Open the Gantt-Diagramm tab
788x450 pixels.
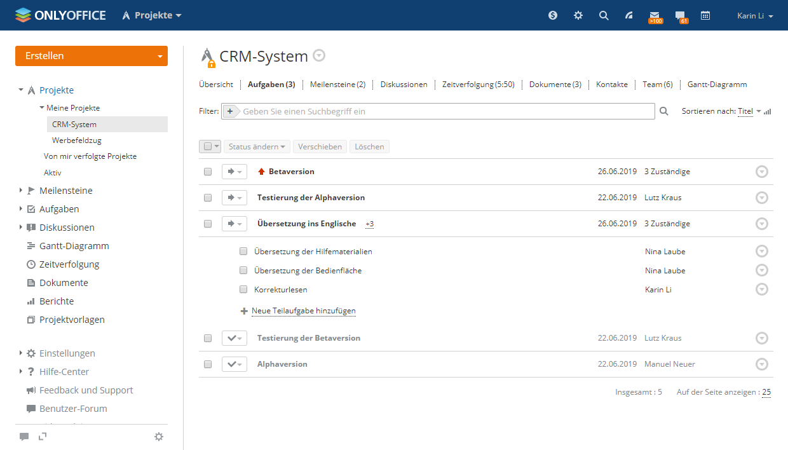717,85
